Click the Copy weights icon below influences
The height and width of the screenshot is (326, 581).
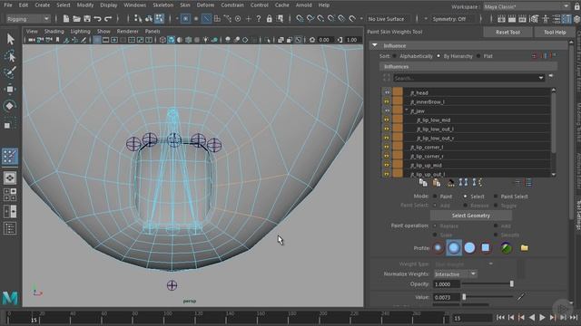[423, 182]
